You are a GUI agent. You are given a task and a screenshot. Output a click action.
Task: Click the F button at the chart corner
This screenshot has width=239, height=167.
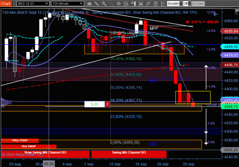(x=237, y=11)
